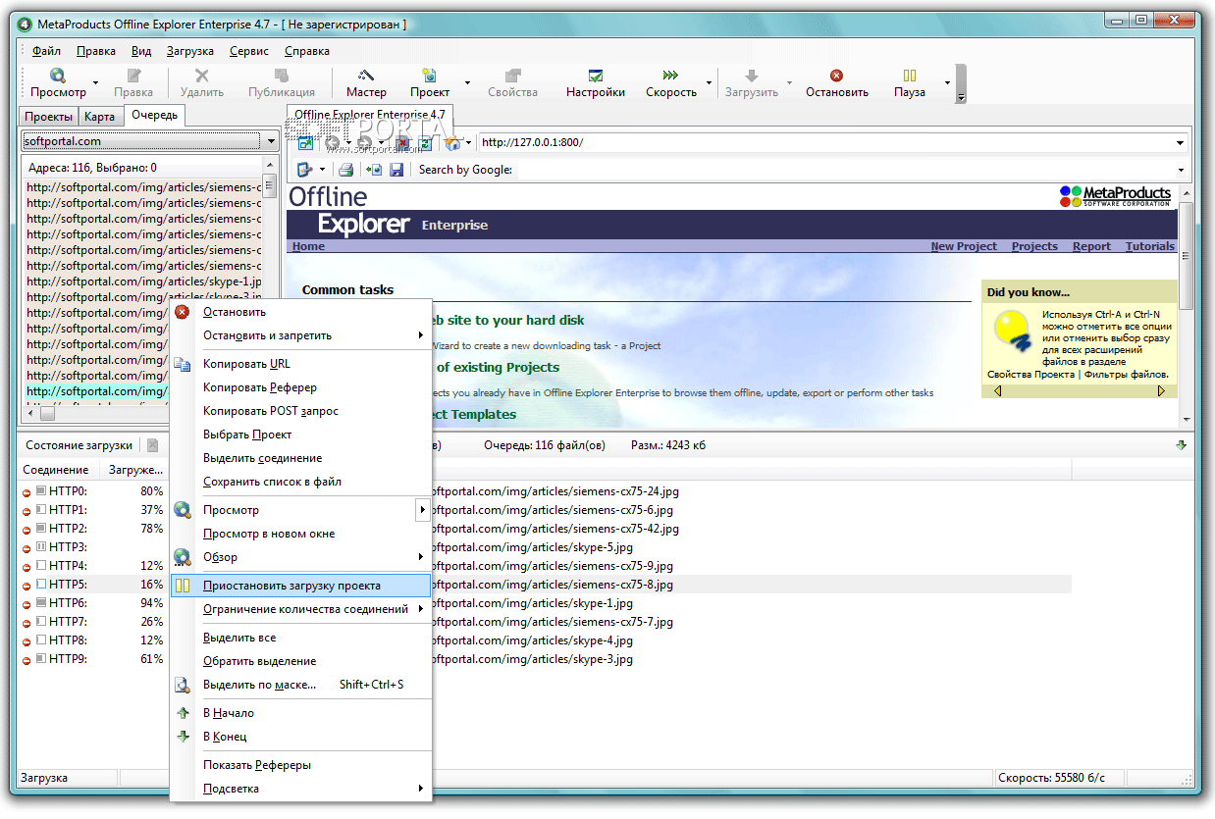Open the Просмотр toolbar dropdown arrow

pyautogui.click(x=95, y=82)
